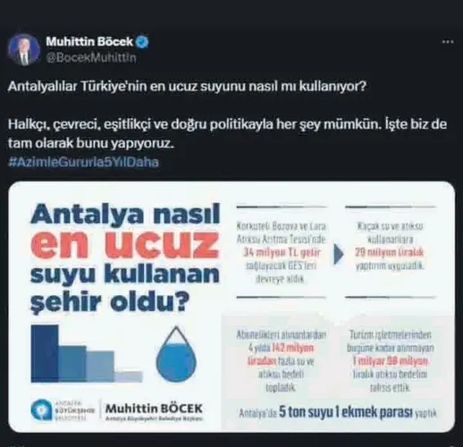Open Muhittin Böcek's profile avatar
Screen dimensions: 463x447
[24, 49]
